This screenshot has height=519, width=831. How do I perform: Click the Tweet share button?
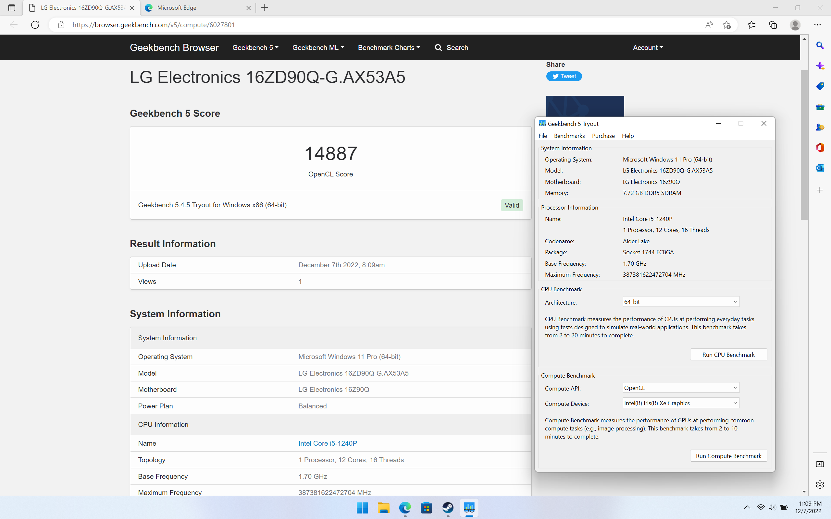[564, 76]
